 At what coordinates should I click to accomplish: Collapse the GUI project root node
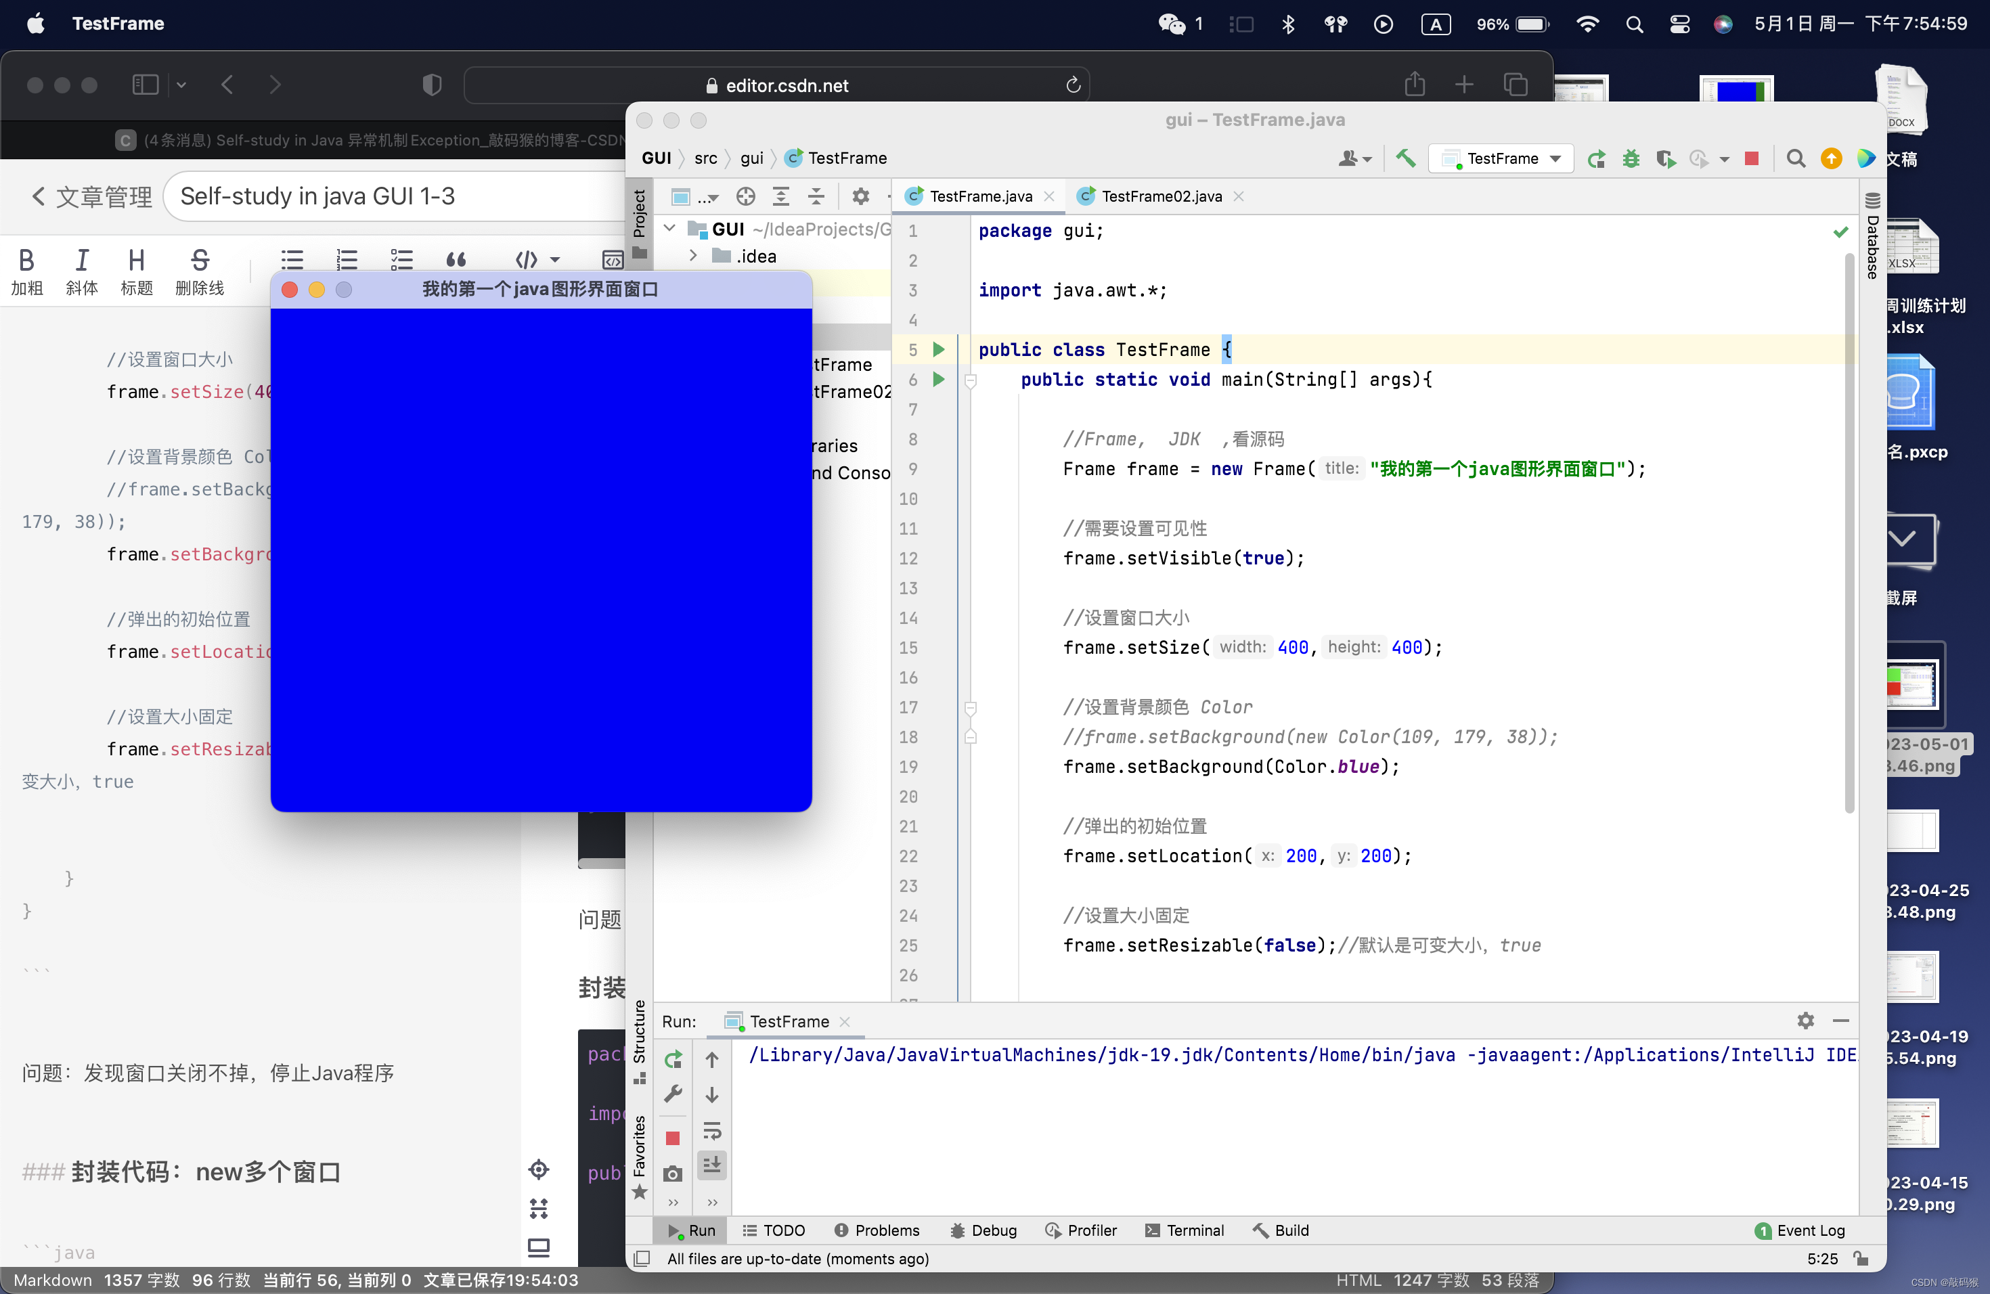(x=669, y=228)
